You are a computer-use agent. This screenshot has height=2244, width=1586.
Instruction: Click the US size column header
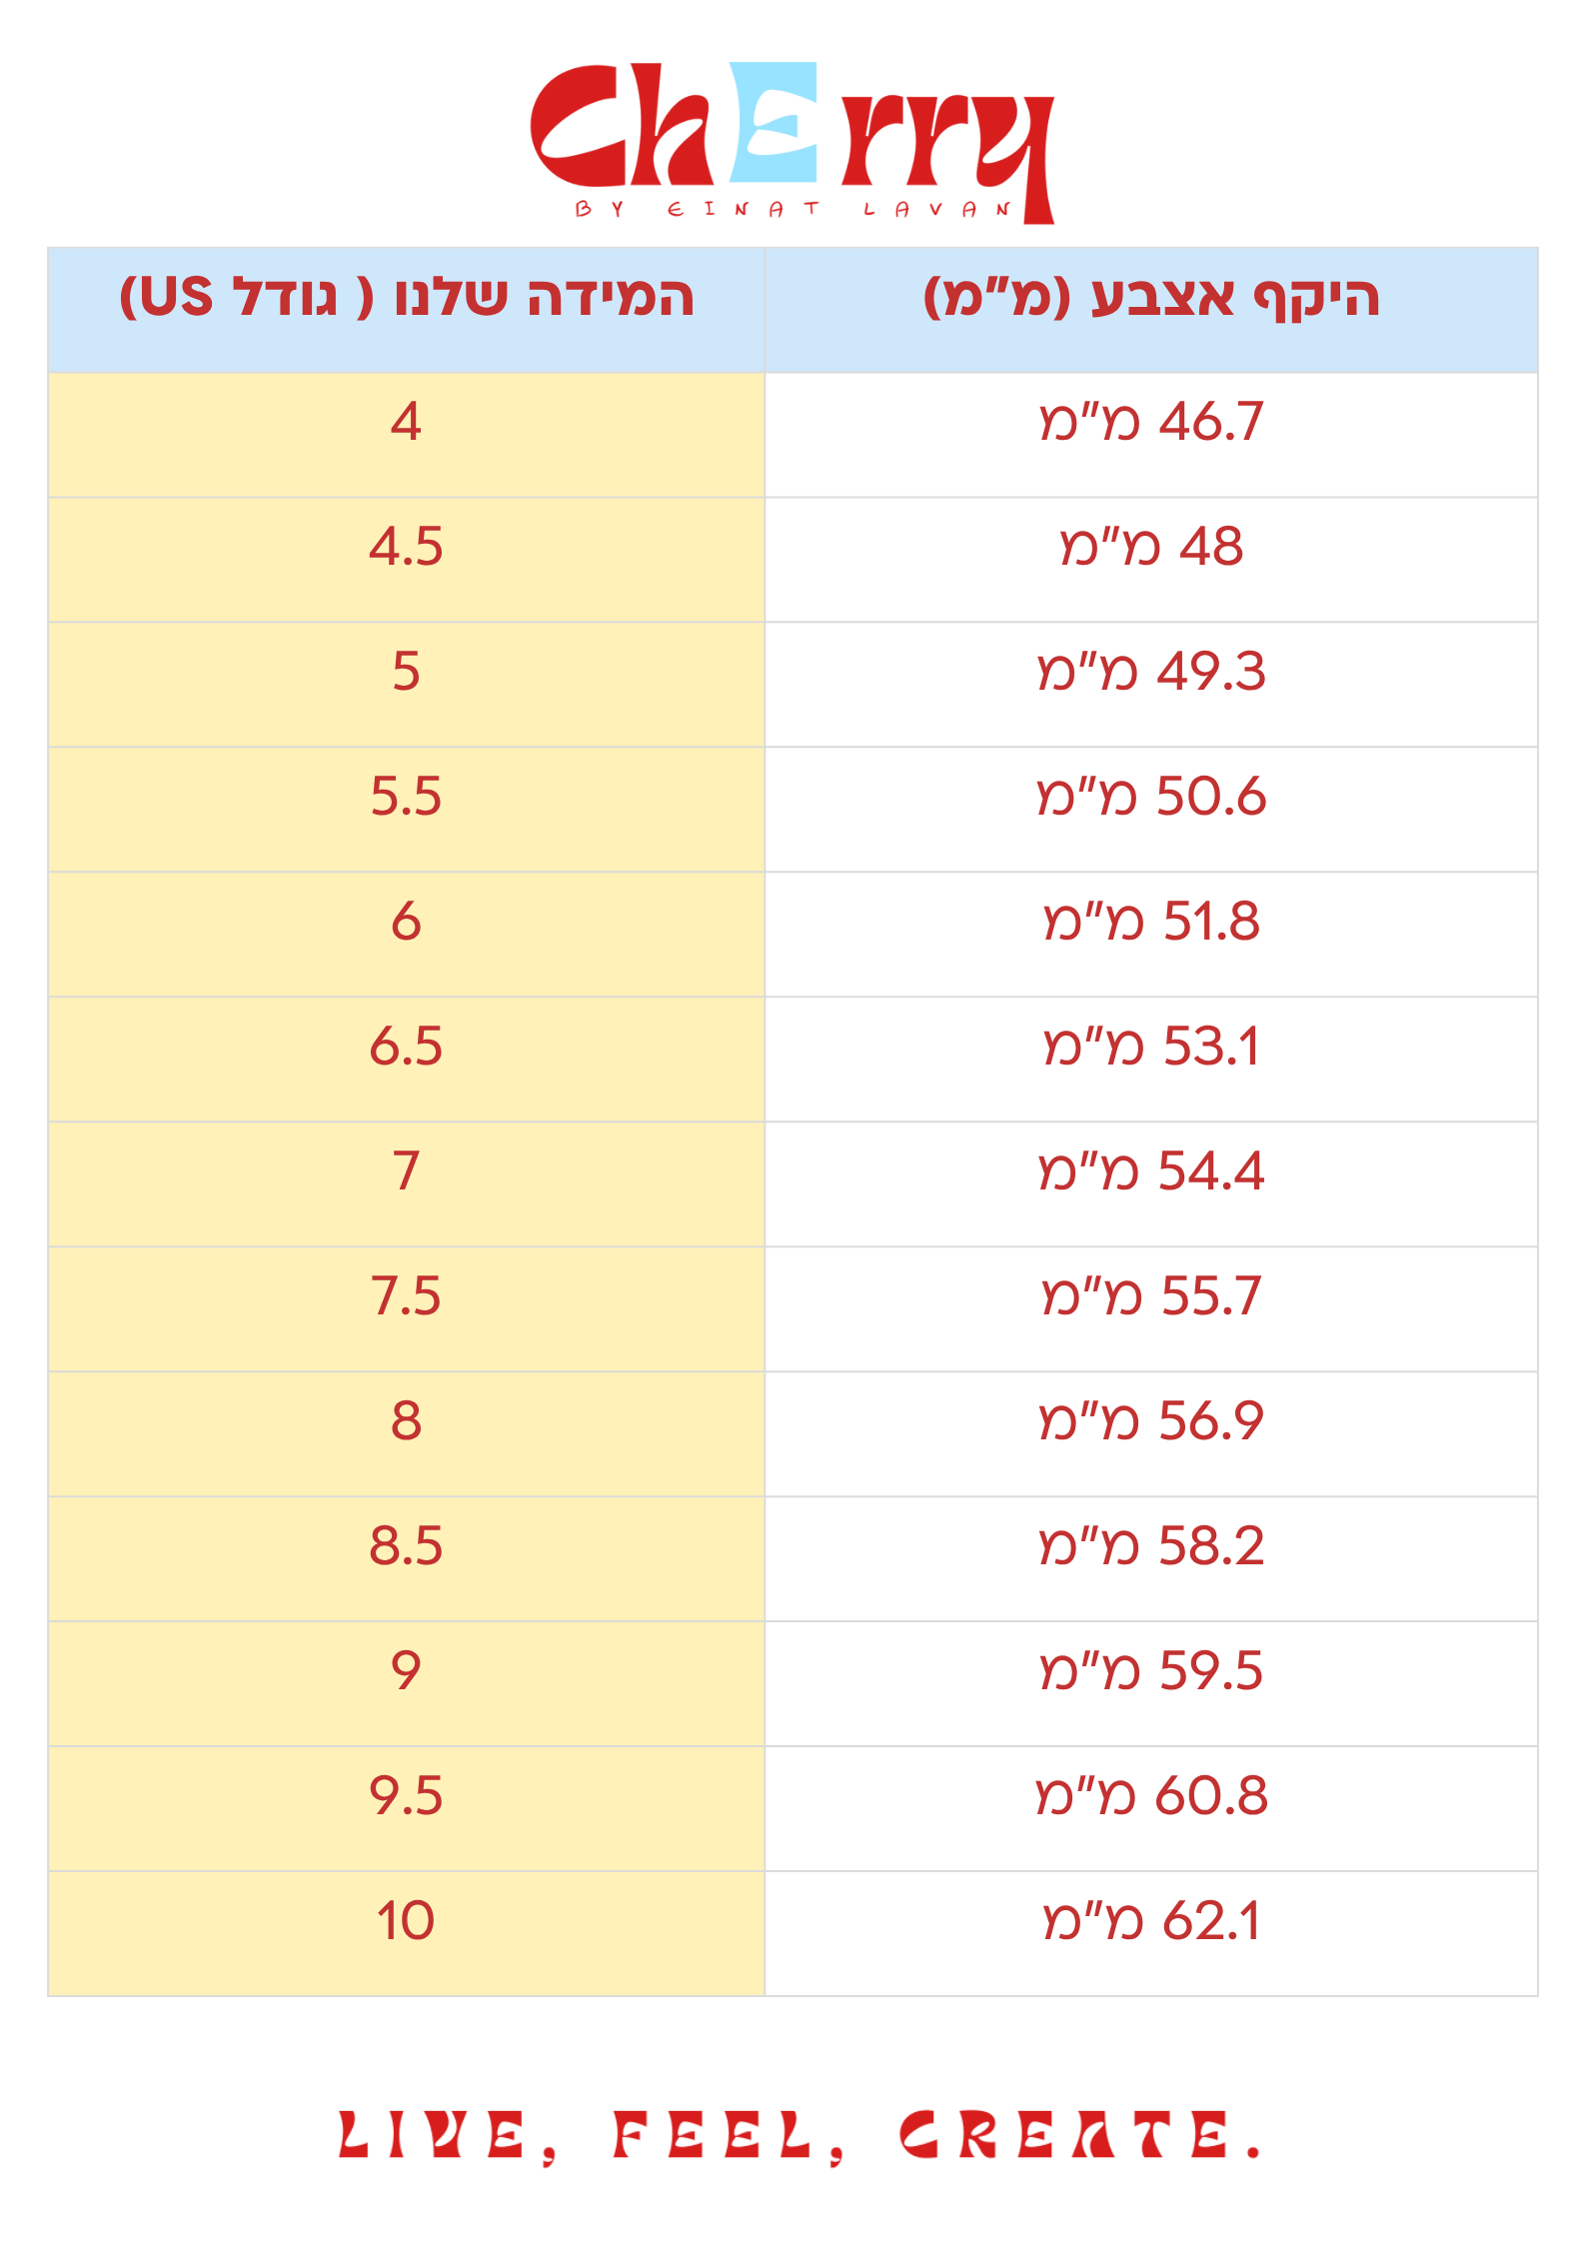point(406,298)
